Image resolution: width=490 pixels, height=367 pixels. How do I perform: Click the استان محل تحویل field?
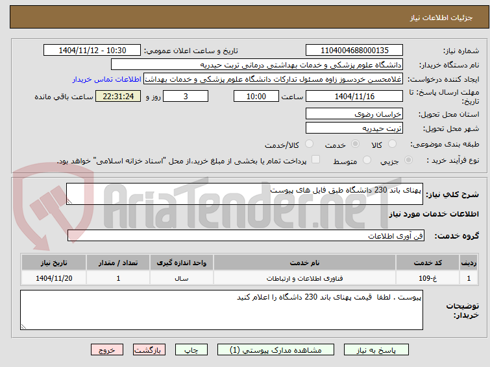354,113
